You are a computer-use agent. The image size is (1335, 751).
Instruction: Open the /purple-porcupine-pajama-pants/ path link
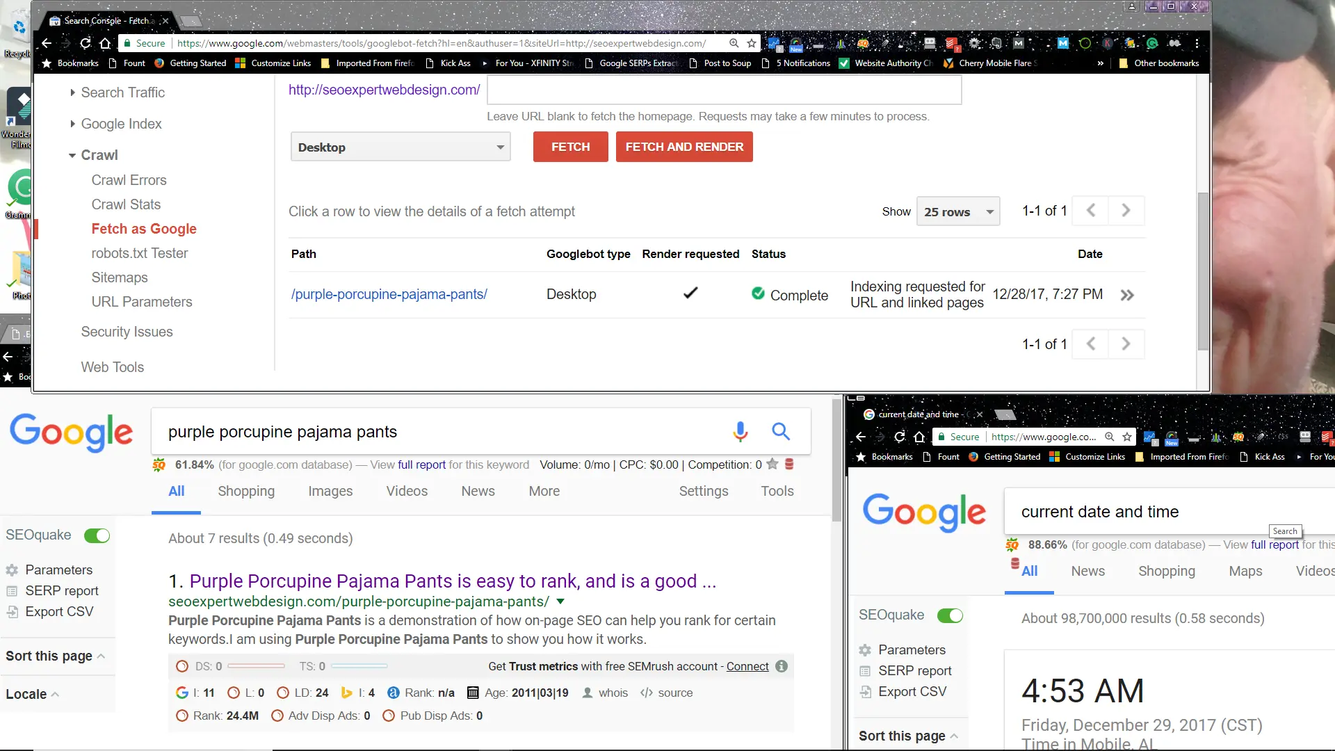coord(389,294)
